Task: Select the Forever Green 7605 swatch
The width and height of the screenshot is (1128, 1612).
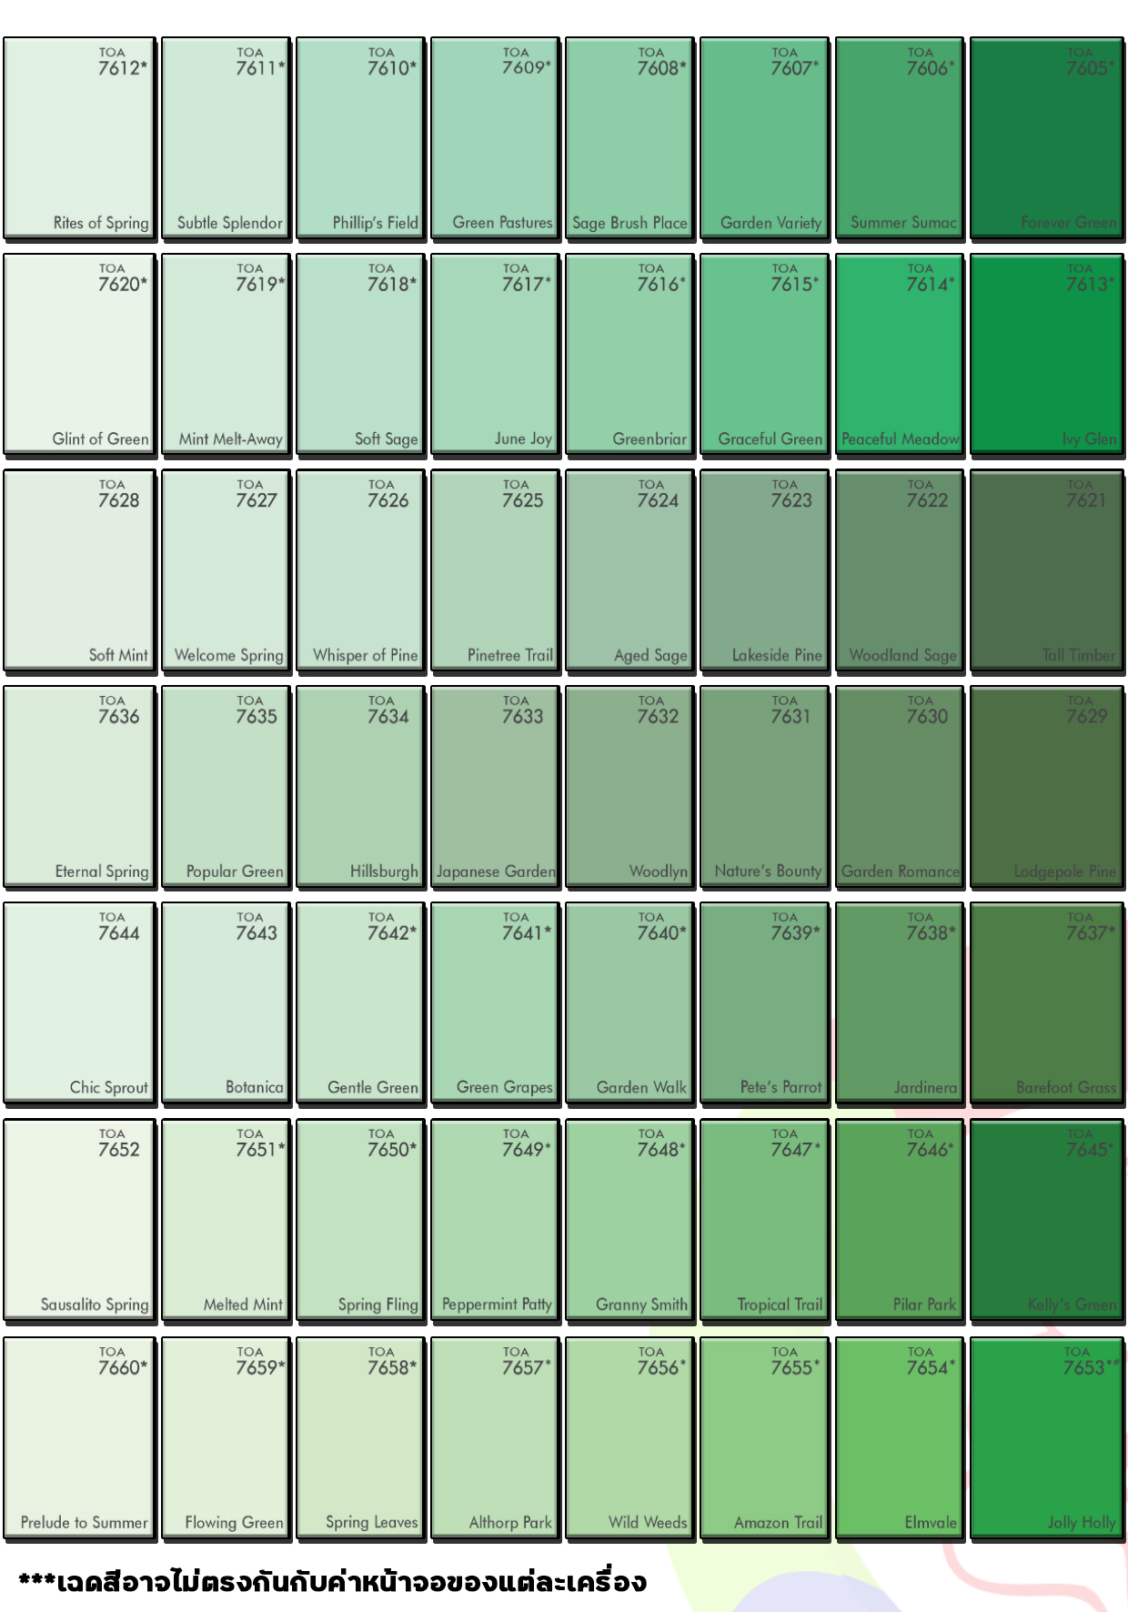Action: (1047, 138)
